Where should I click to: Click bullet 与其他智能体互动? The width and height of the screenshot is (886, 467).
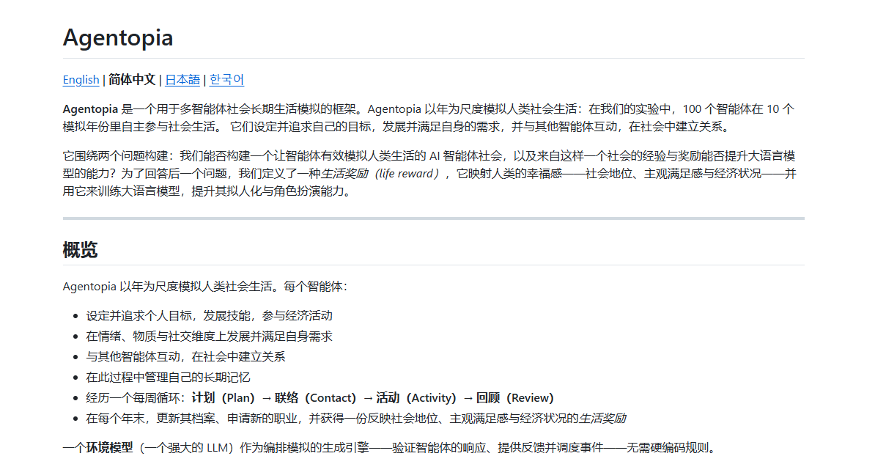tap(185, 357)
